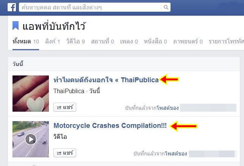Open Motorcycle Crashes Compilation title link

coord(110,126)
